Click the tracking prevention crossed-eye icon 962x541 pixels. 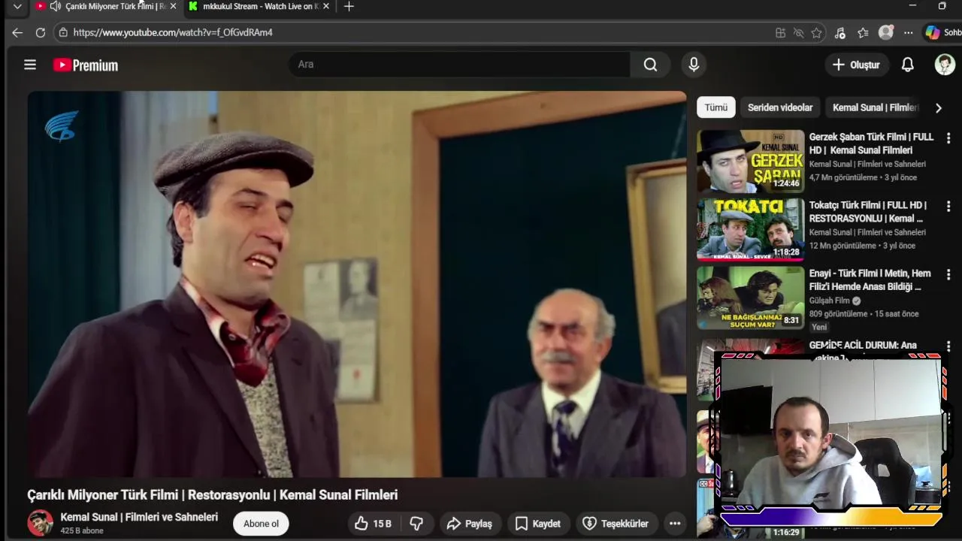799,33
